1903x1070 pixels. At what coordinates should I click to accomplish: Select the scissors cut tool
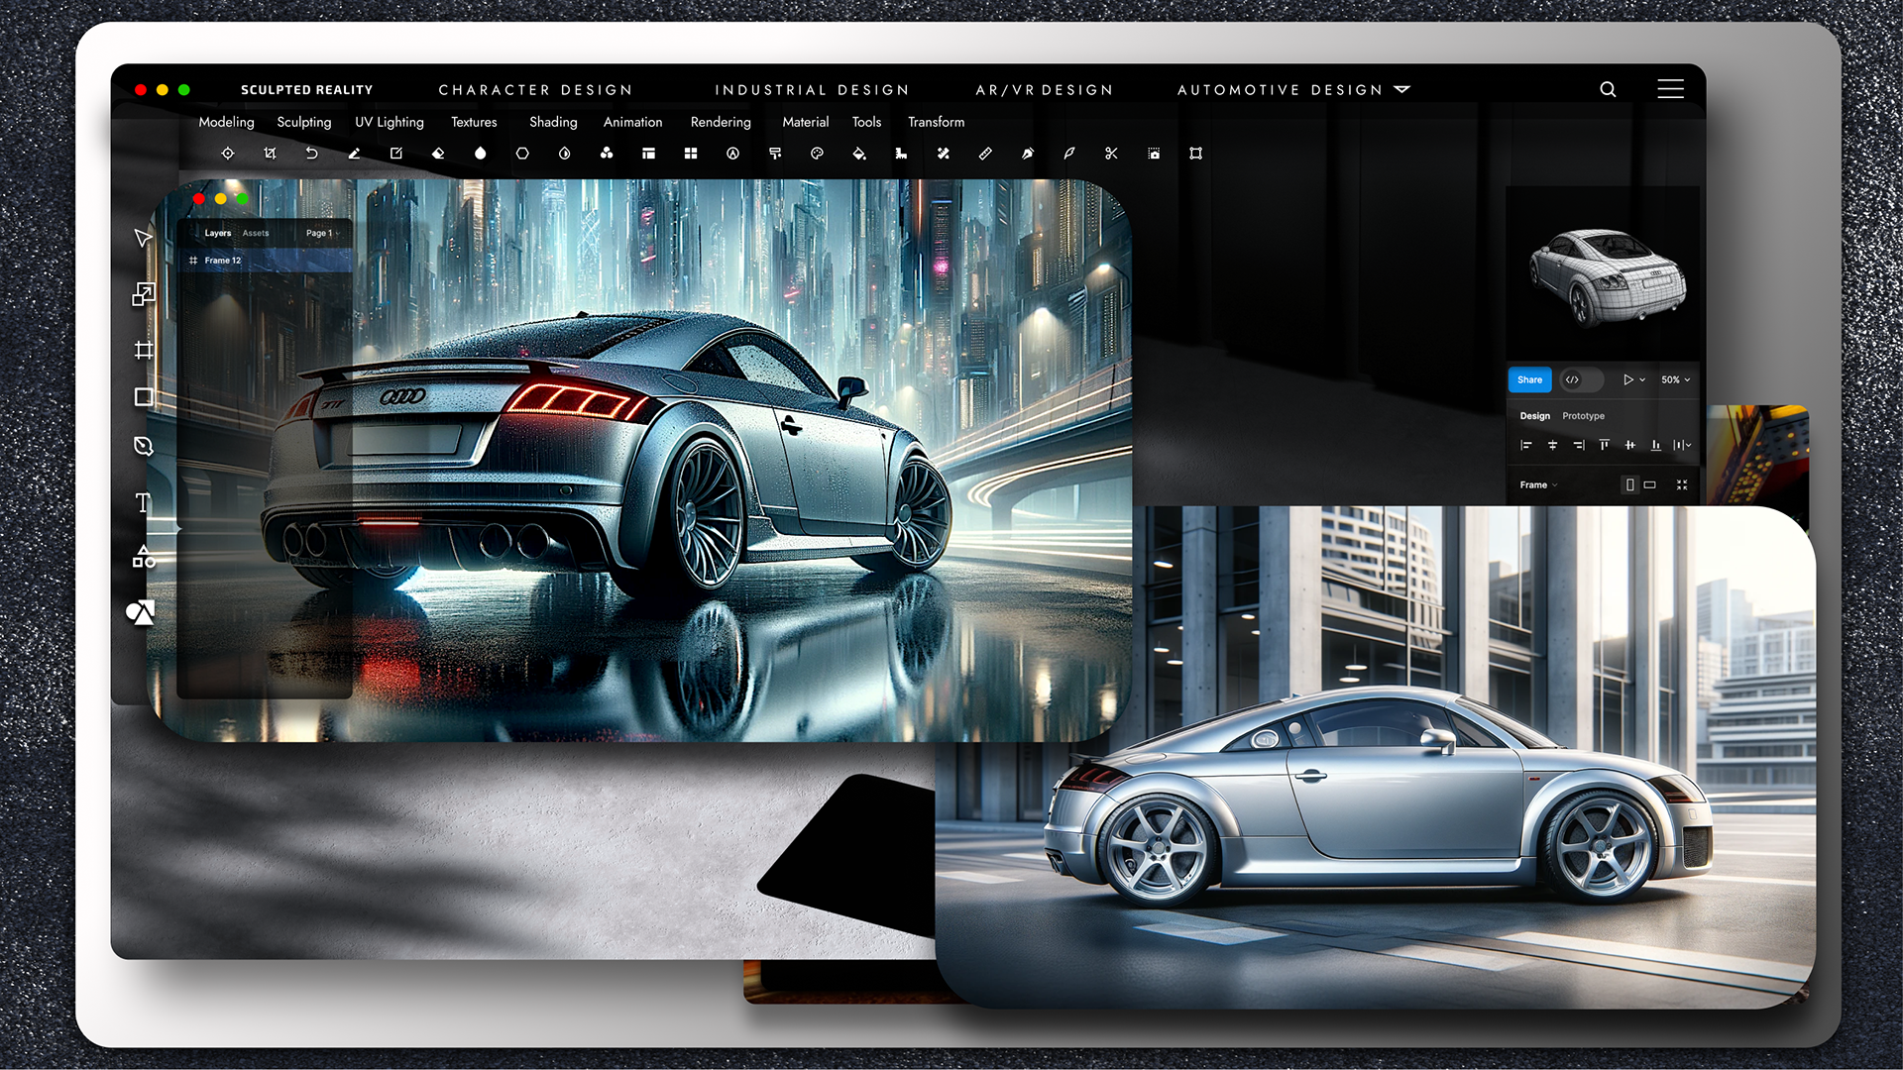[x=1111, y=154]
